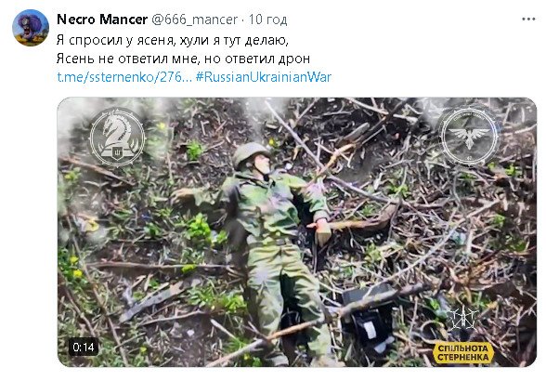Click the chess knight emblem watermark
546x381 pixels.
[x=117, y=138]
